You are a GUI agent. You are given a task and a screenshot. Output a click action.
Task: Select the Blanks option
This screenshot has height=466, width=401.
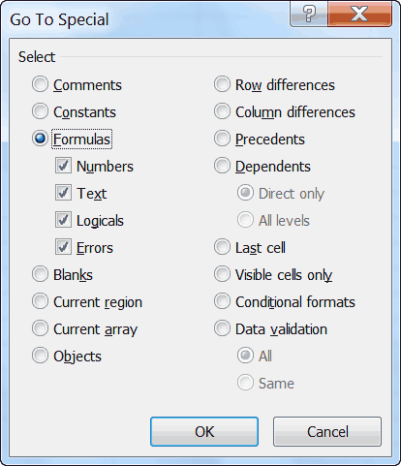[x=40, y=274]
